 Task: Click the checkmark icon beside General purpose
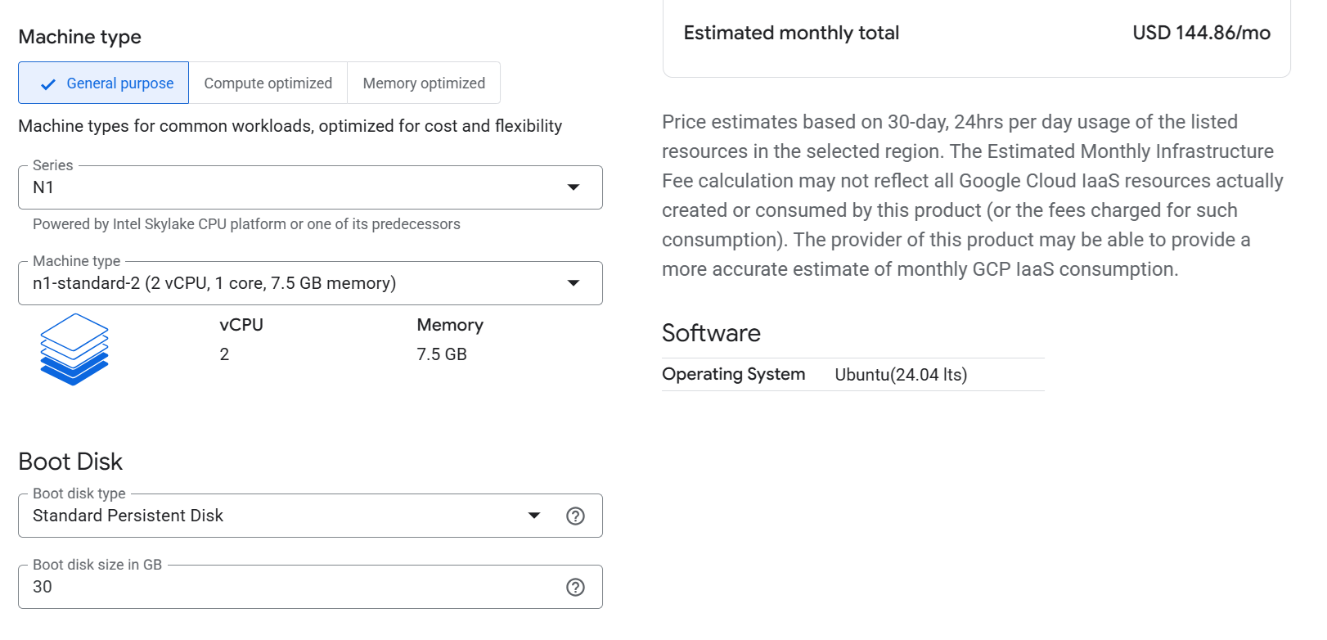tap(48, 84)
